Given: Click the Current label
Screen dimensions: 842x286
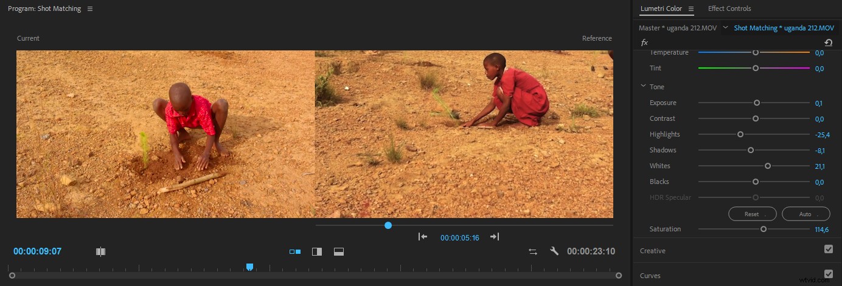Looking at the screenshot, I should click(28, 38).
